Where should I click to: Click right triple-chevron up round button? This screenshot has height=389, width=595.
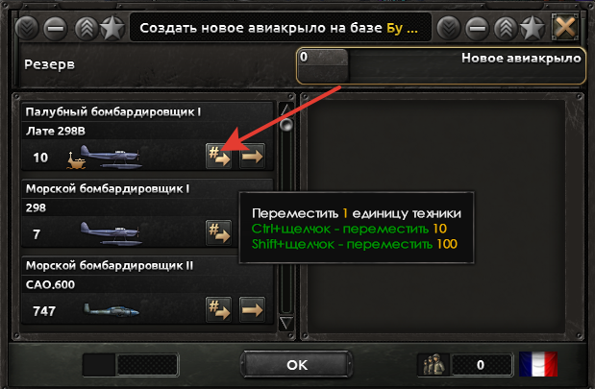click(x=506, y=28)
